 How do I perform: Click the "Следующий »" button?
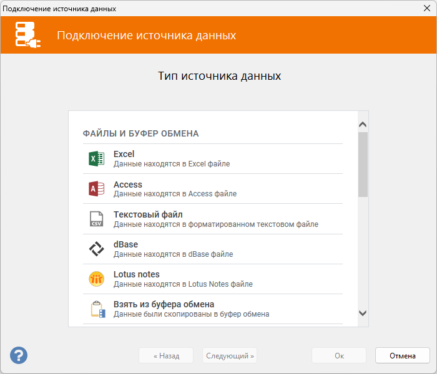pos(230,355)
